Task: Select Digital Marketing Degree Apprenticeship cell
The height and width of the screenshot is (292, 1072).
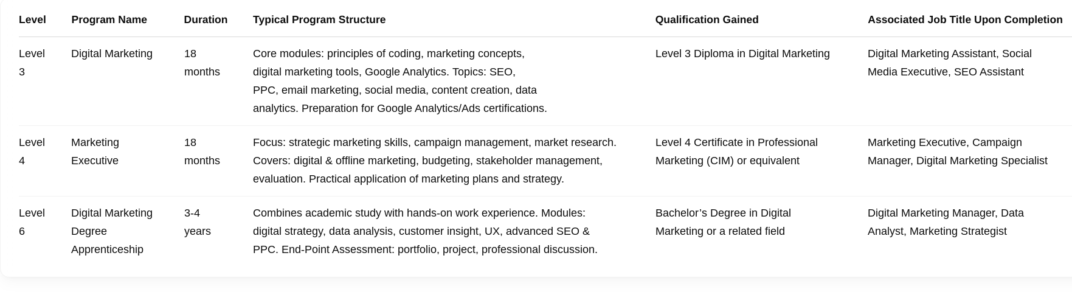Action: point(112,231)
